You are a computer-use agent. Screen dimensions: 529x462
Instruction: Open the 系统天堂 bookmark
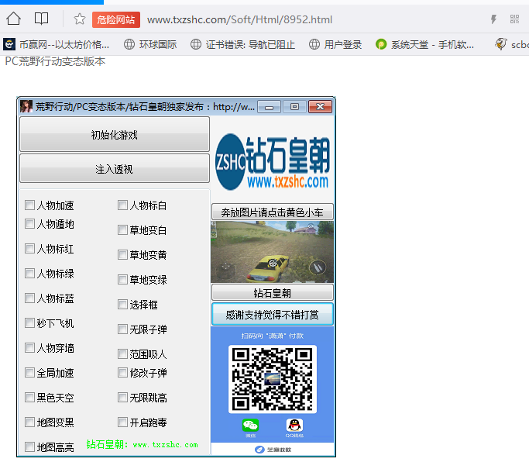click(424, 45)
